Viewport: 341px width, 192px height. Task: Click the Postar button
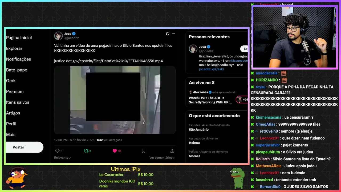(x=24, y=147)
